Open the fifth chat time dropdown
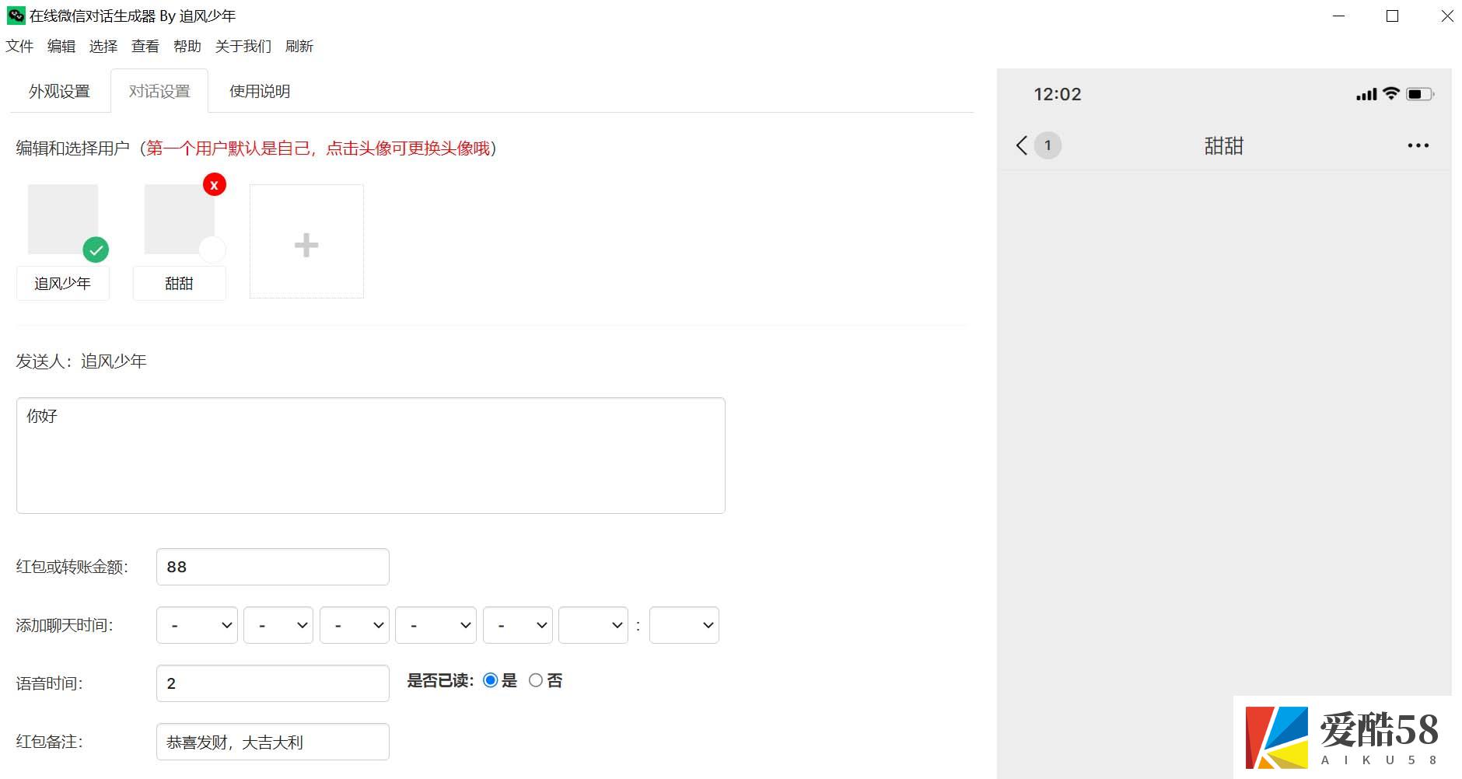The width and height of the screenshot is (1462, 779). pyautogui.click(x=518, y=625)
